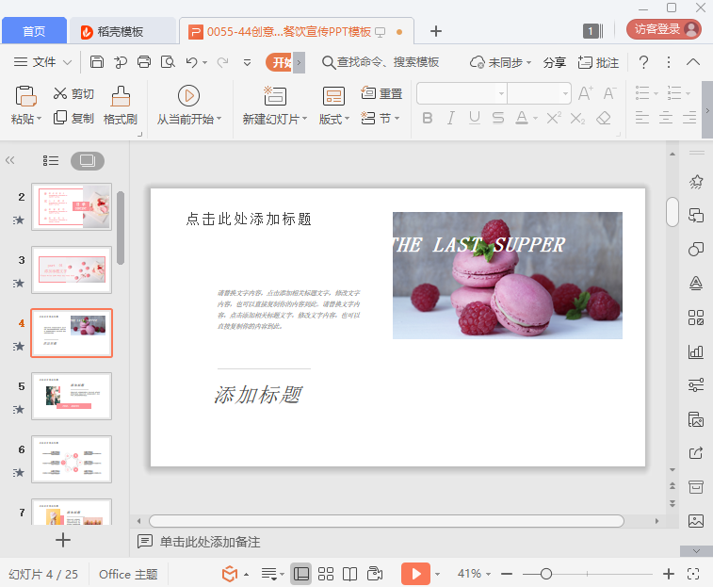This screenshot has height=587, width=713.
Task: Open the font name dropdown
Action: 501,93
